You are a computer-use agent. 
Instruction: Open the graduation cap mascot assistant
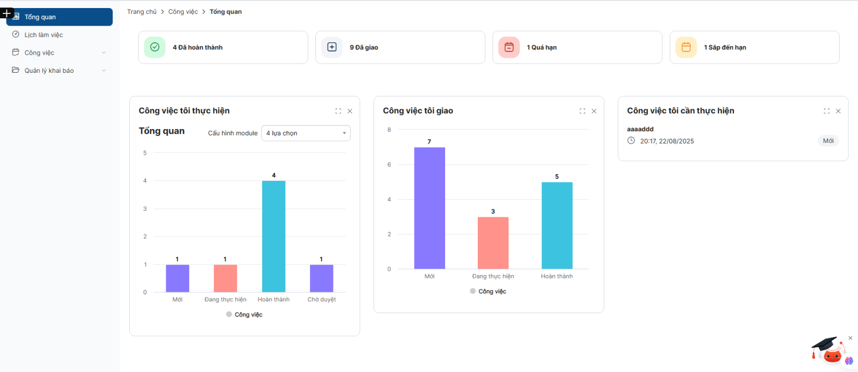pyautogui.click(x=829, y=351)
